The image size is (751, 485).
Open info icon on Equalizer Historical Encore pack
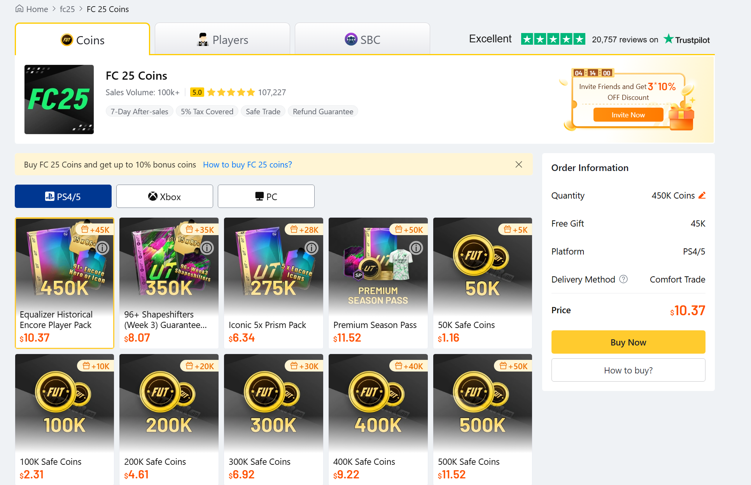[102, 248]
